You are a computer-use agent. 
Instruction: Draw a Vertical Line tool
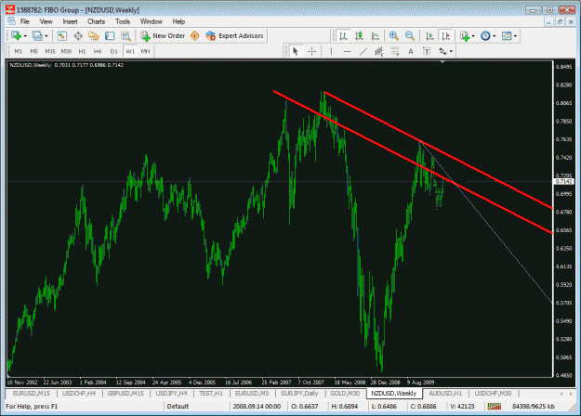(x=331, y=51)
